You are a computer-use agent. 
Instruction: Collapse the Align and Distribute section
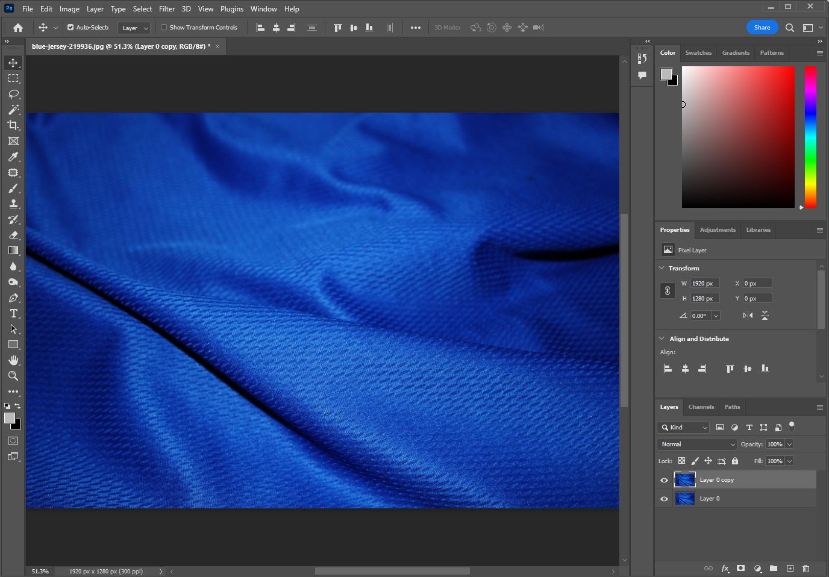click(662, 338)
